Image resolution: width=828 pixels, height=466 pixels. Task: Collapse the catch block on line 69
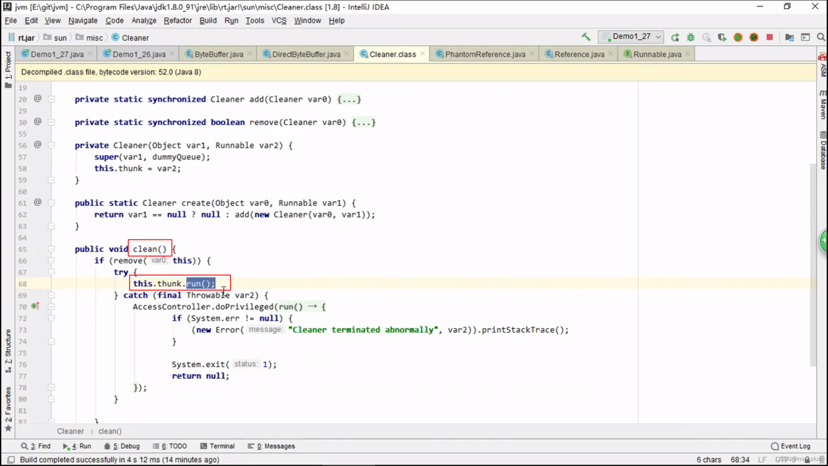pos(51,295)
